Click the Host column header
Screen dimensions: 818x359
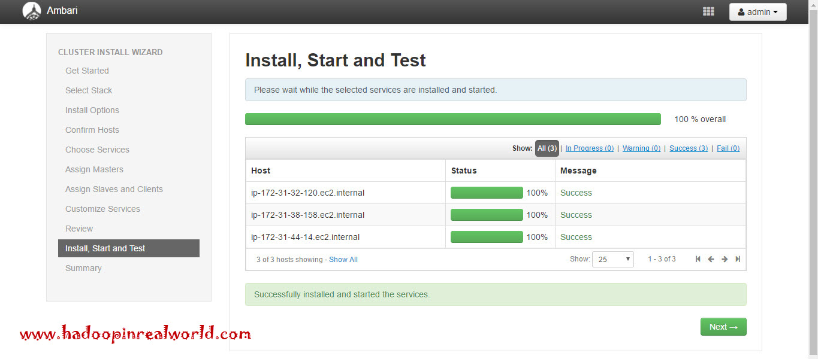point(260,171)
